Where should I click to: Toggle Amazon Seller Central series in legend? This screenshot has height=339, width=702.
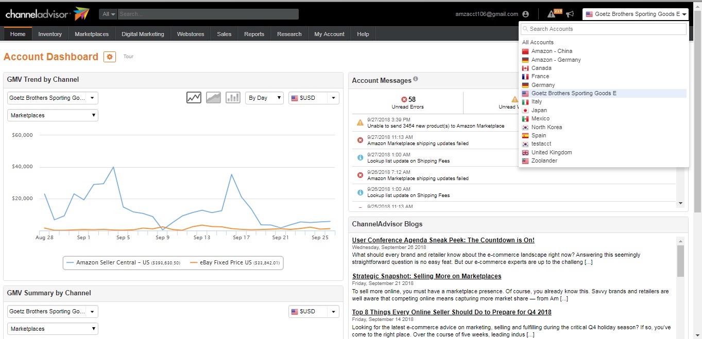coord(123,263)
